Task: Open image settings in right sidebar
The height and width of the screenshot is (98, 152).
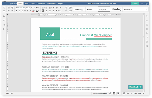Action: coord(147,25)
